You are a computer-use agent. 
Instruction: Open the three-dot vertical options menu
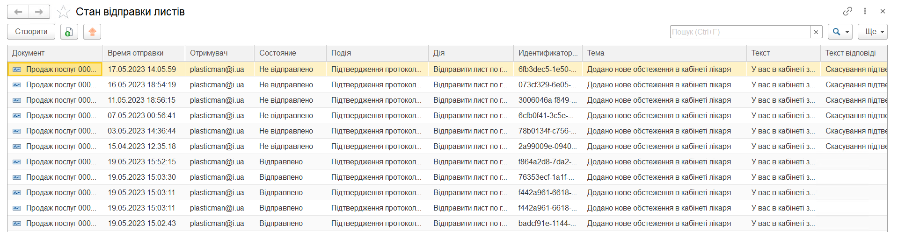(x=865, y=11)
